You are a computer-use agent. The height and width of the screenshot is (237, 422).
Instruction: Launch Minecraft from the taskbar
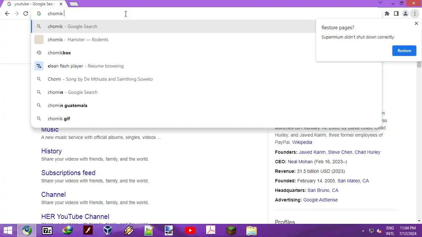tap(231, 230)
